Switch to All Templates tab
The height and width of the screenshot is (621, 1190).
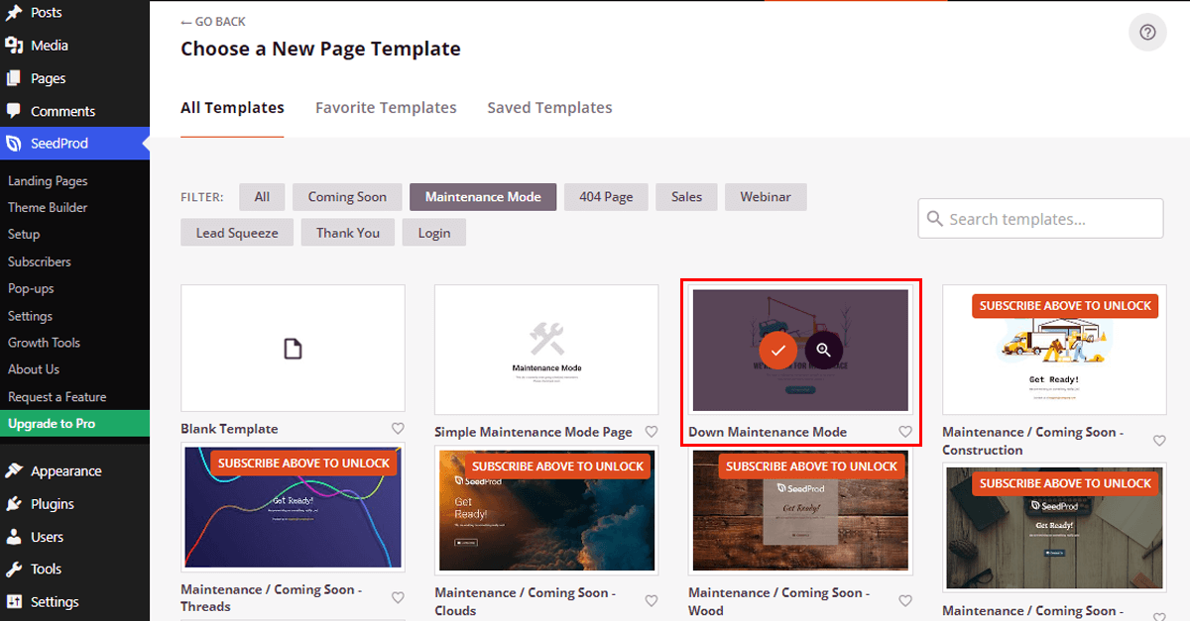[x=232, y=108]
